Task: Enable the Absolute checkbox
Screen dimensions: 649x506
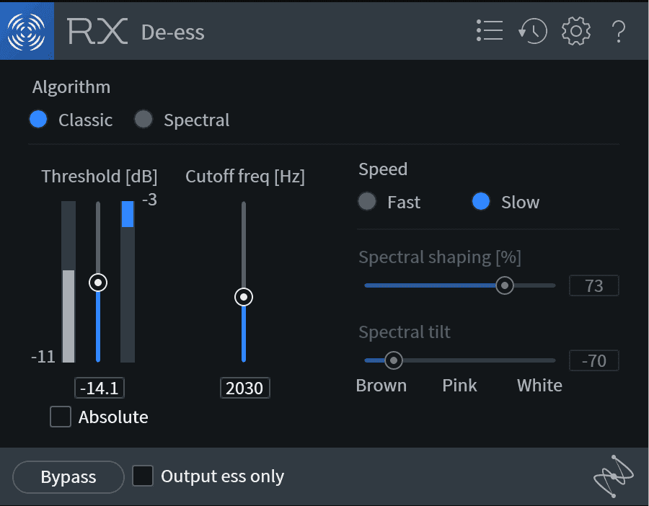Action: tap(61, 416)
